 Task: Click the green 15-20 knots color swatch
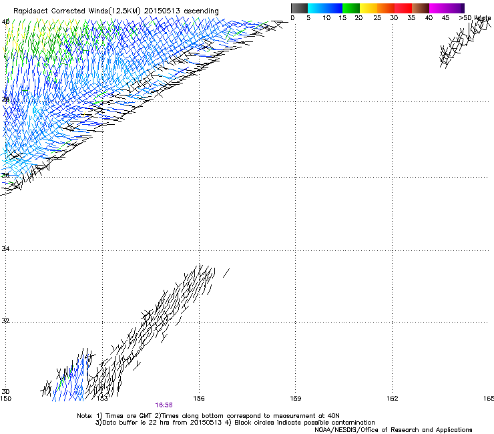point(351,8)
